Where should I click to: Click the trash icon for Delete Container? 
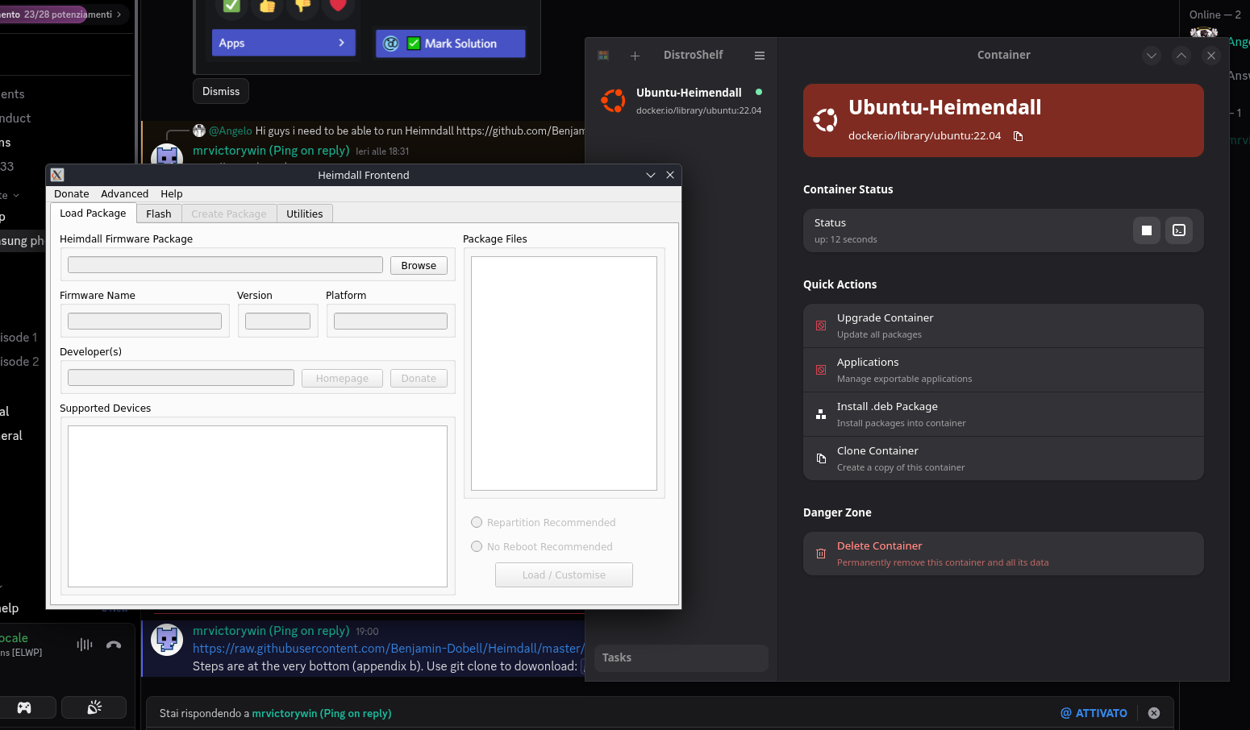(821, 554)
